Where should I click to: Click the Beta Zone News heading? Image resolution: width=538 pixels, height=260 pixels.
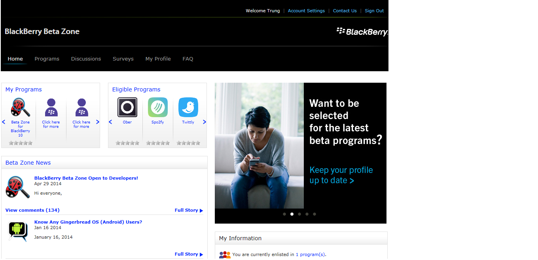[28, 163]
